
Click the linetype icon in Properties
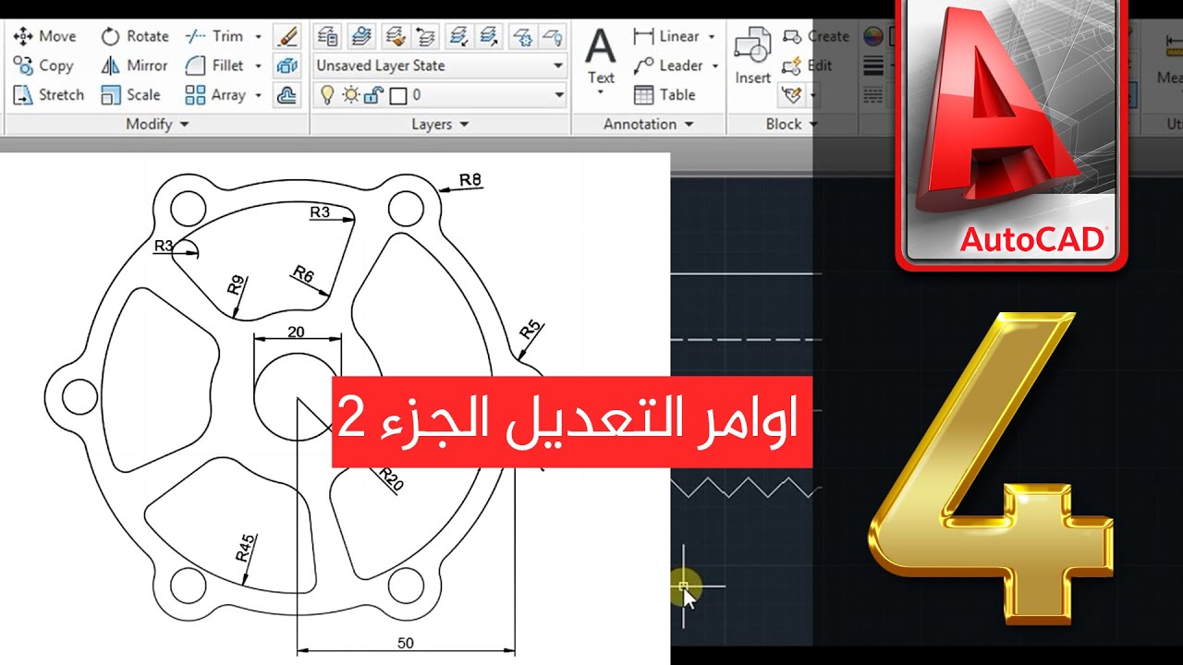(x=872, y=94)
